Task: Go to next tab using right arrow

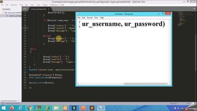Action: point(26,9)
